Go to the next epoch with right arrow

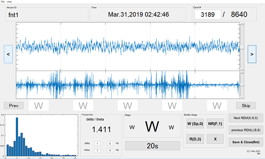coord(252,54)
